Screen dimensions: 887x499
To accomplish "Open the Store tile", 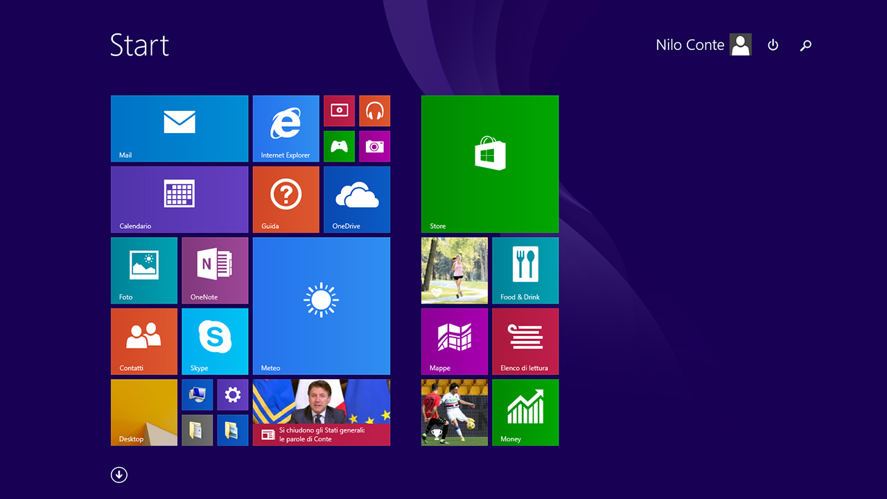I will coord(490,164).
